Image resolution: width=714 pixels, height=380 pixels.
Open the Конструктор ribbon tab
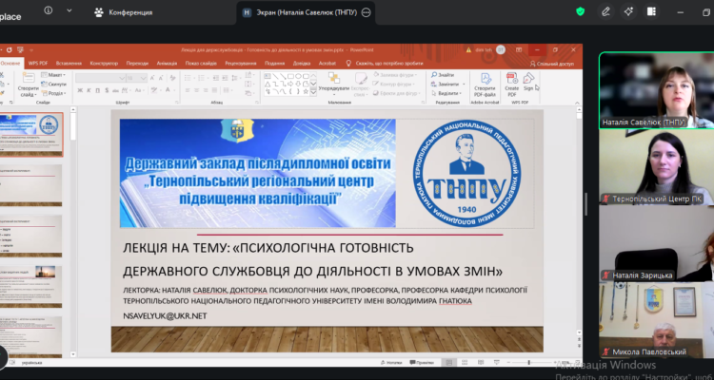[x=103, y=63]
